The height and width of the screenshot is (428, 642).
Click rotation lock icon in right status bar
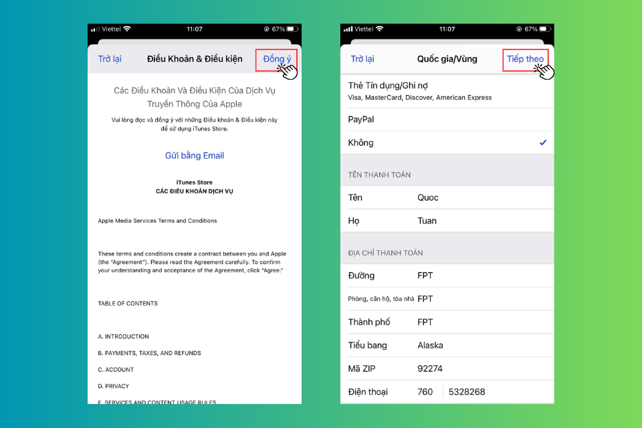coord(519,29)
